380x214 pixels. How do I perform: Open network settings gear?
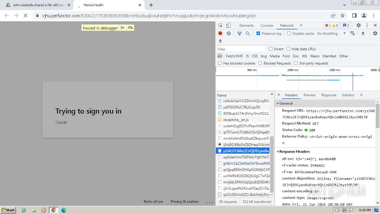[375, 33]
